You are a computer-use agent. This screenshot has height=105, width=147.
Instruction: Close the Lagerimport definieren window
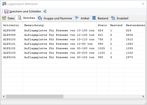pos(143,4)
